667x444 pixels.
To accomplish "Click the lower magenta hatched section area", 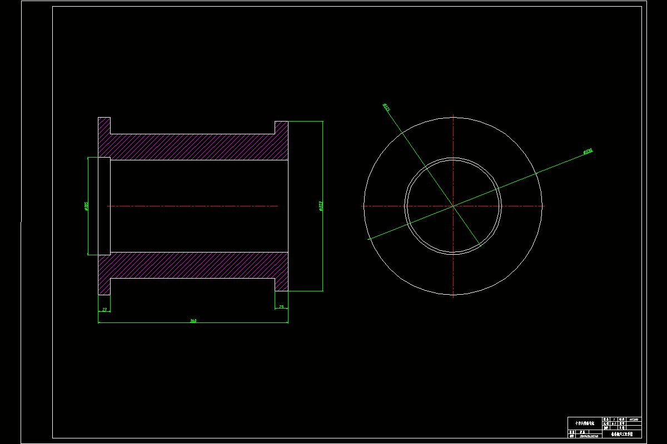I will tap(193, 265).
